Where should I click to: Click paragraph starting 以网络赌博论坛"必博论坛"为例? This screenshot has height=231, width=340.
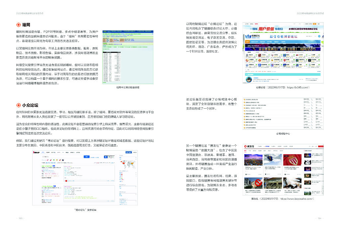(212, 38)
